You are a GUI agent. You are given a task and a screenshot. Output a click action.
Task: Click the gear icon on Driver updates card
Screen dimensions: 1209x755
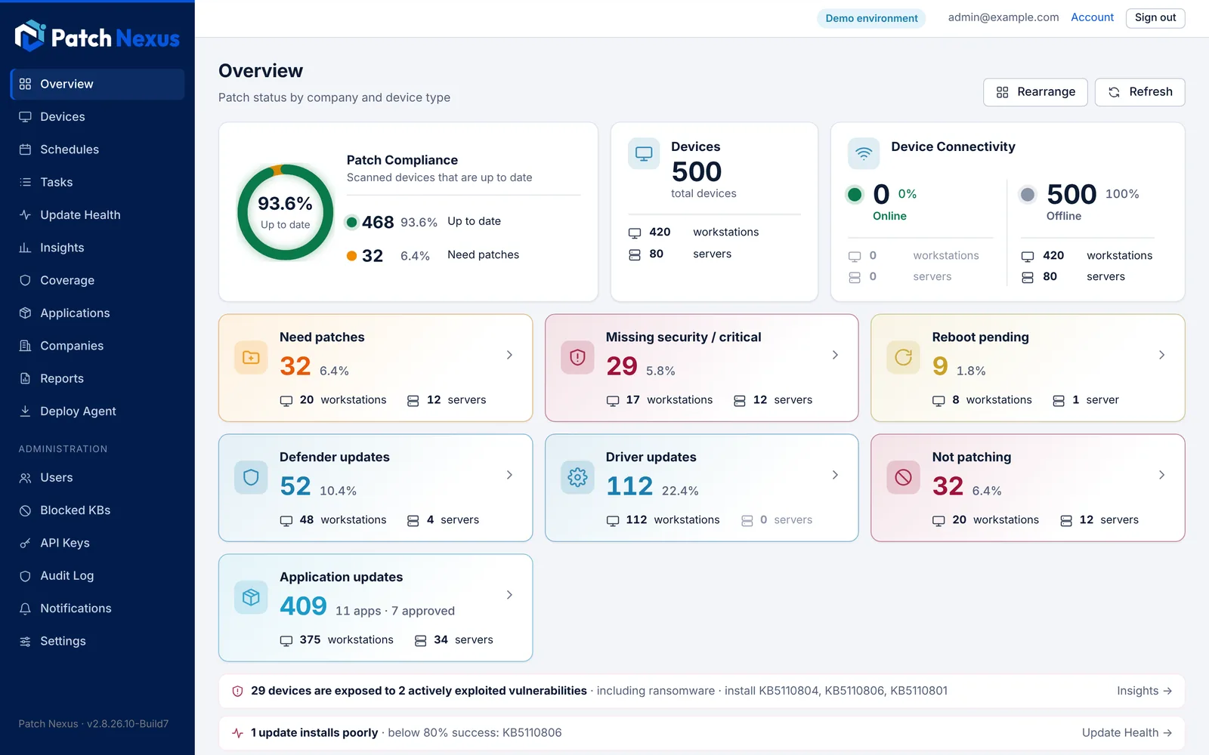click(x=577, y=477)
